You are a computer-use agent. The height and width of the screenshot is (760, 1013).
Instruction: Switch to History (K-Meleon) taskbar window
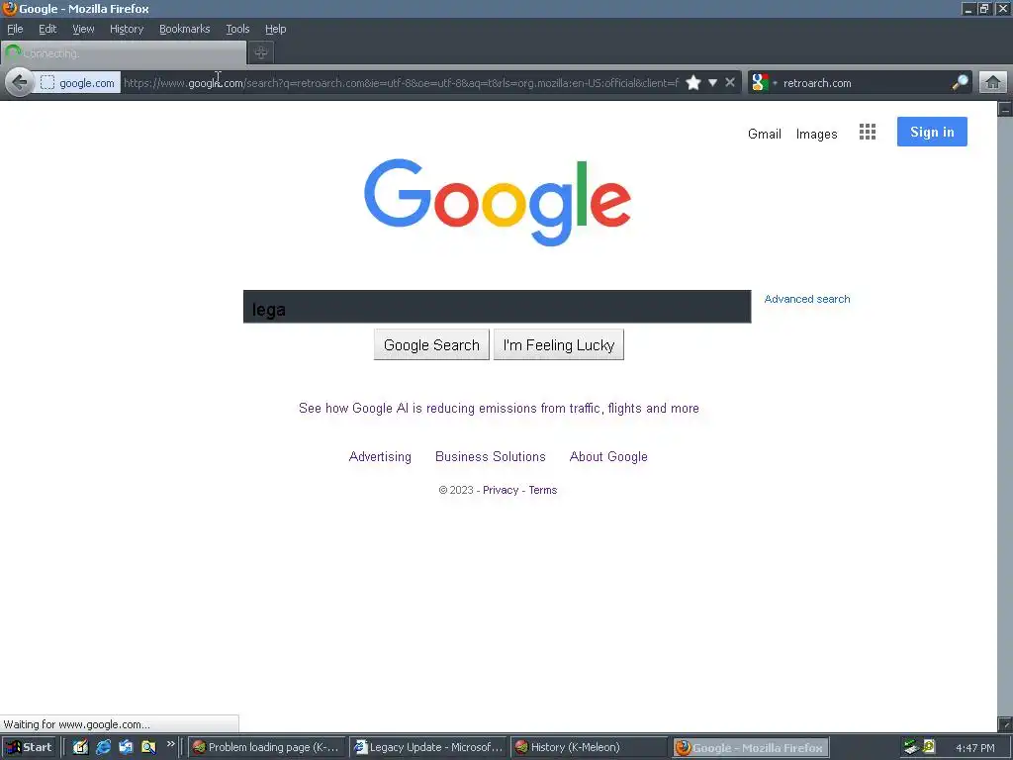tap(590, 748)
